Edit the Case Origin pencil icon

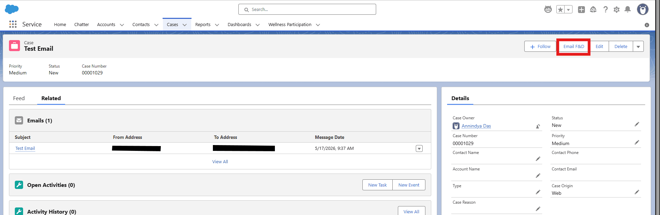(637, 192)
